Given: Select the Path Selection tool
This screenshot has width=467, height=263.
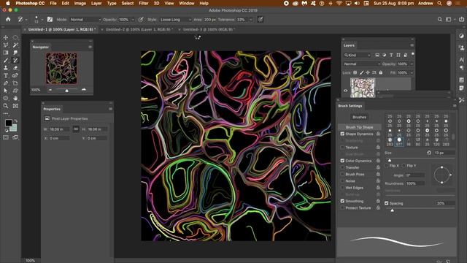Looking at the screenshot, I should click(6, 91).
